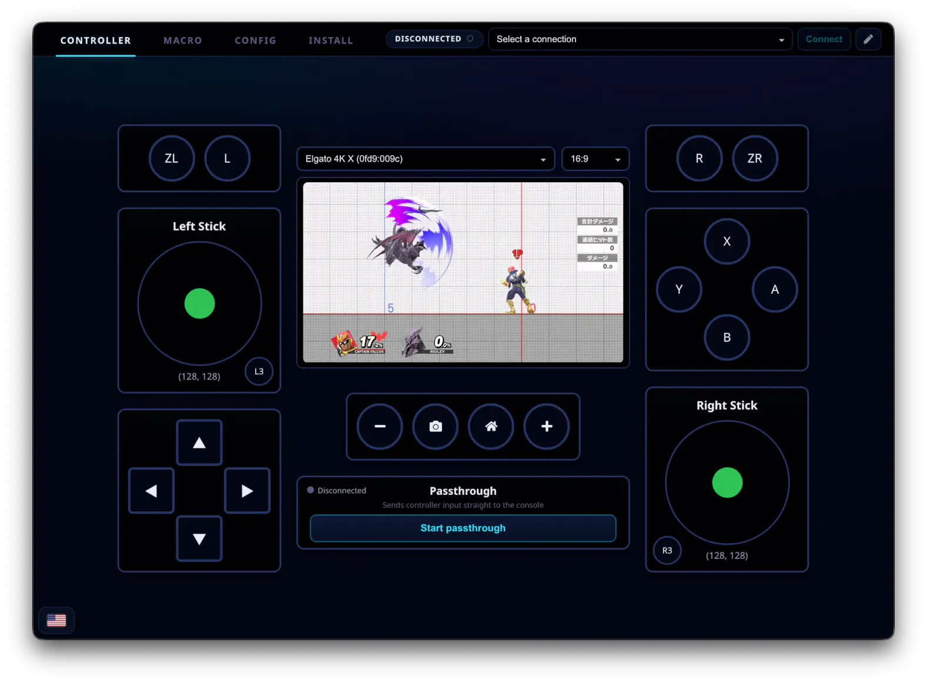Tap the Y face button
The image size is (927, 683).
pyautogui.click(x=679, y=289)
